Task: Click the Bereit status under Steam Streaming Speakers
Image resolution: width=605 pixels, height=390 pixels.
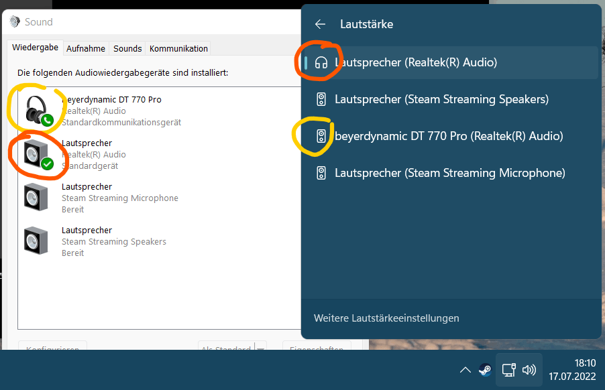Action: coord(72,253)
